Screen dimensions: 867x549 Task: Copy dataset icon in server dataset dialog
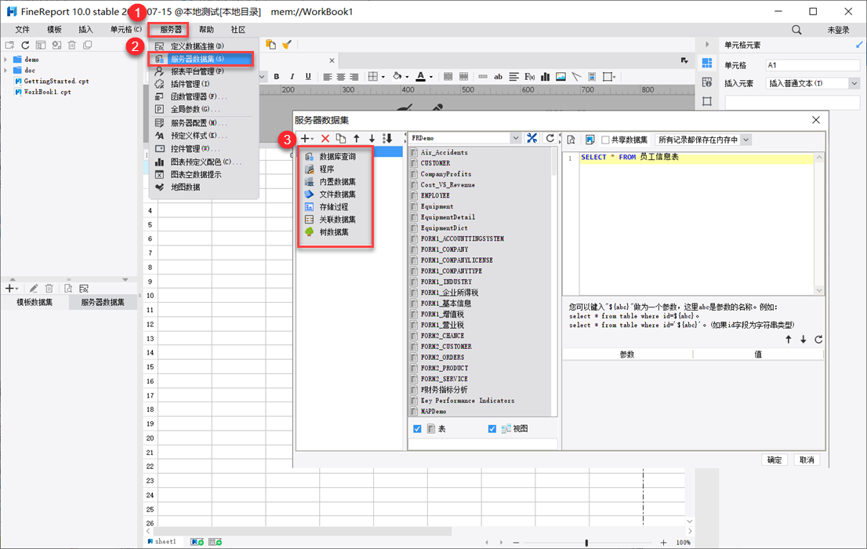[x=340, y=138]
